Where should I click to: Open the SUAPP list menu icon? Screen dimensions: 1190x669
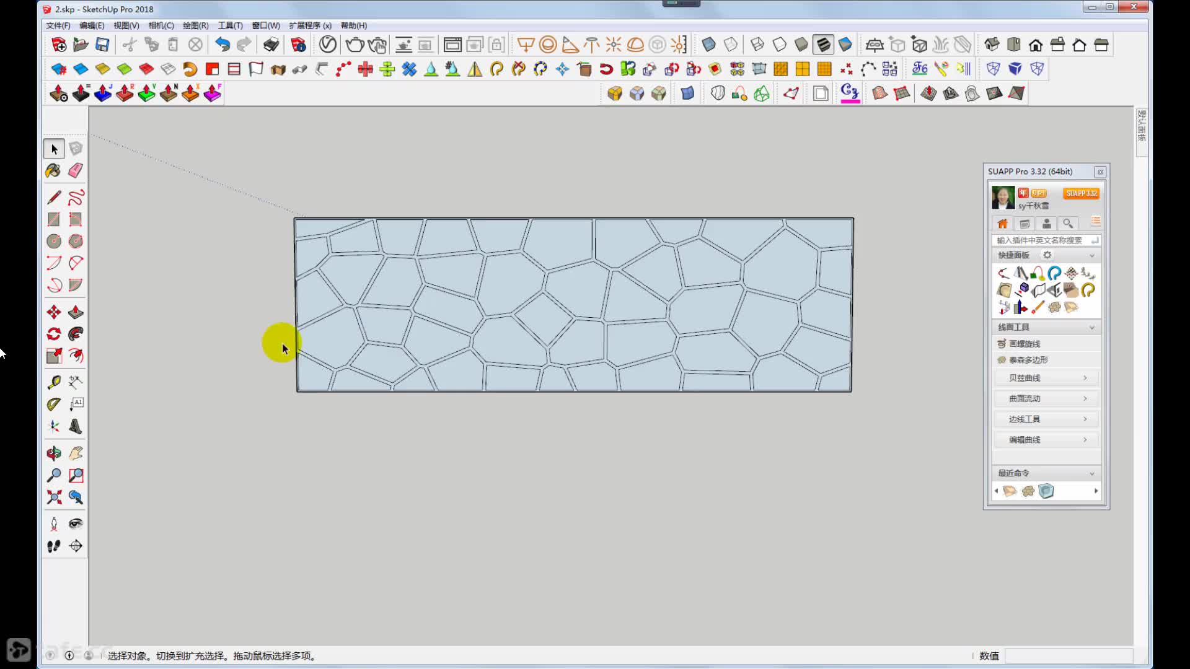pos(1095,222)
